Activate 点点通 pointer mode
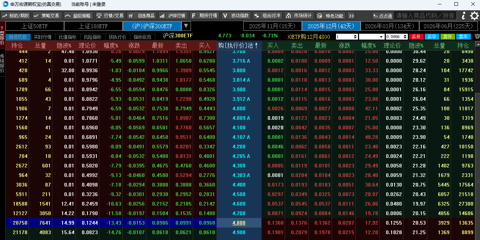 [x=382, y=16]
